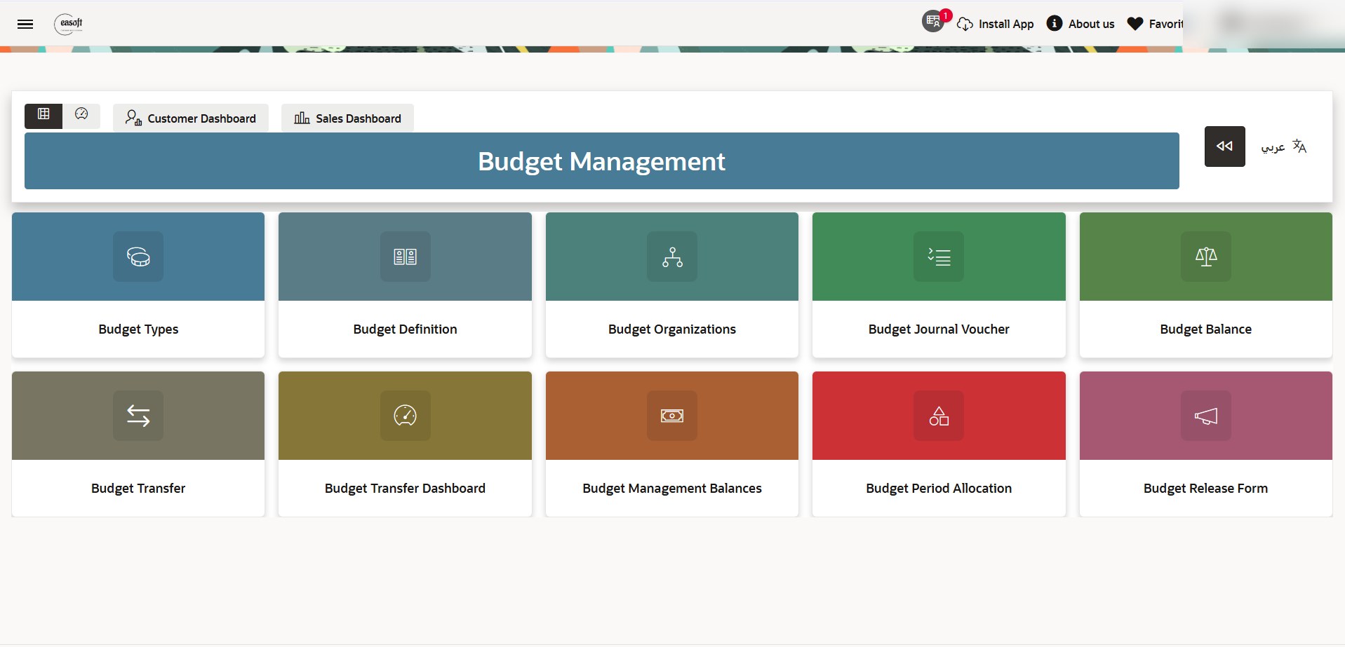Click the Budget Transfer Dashboard gauge icon
The image size is (1345, 647).
pos(405,416)
